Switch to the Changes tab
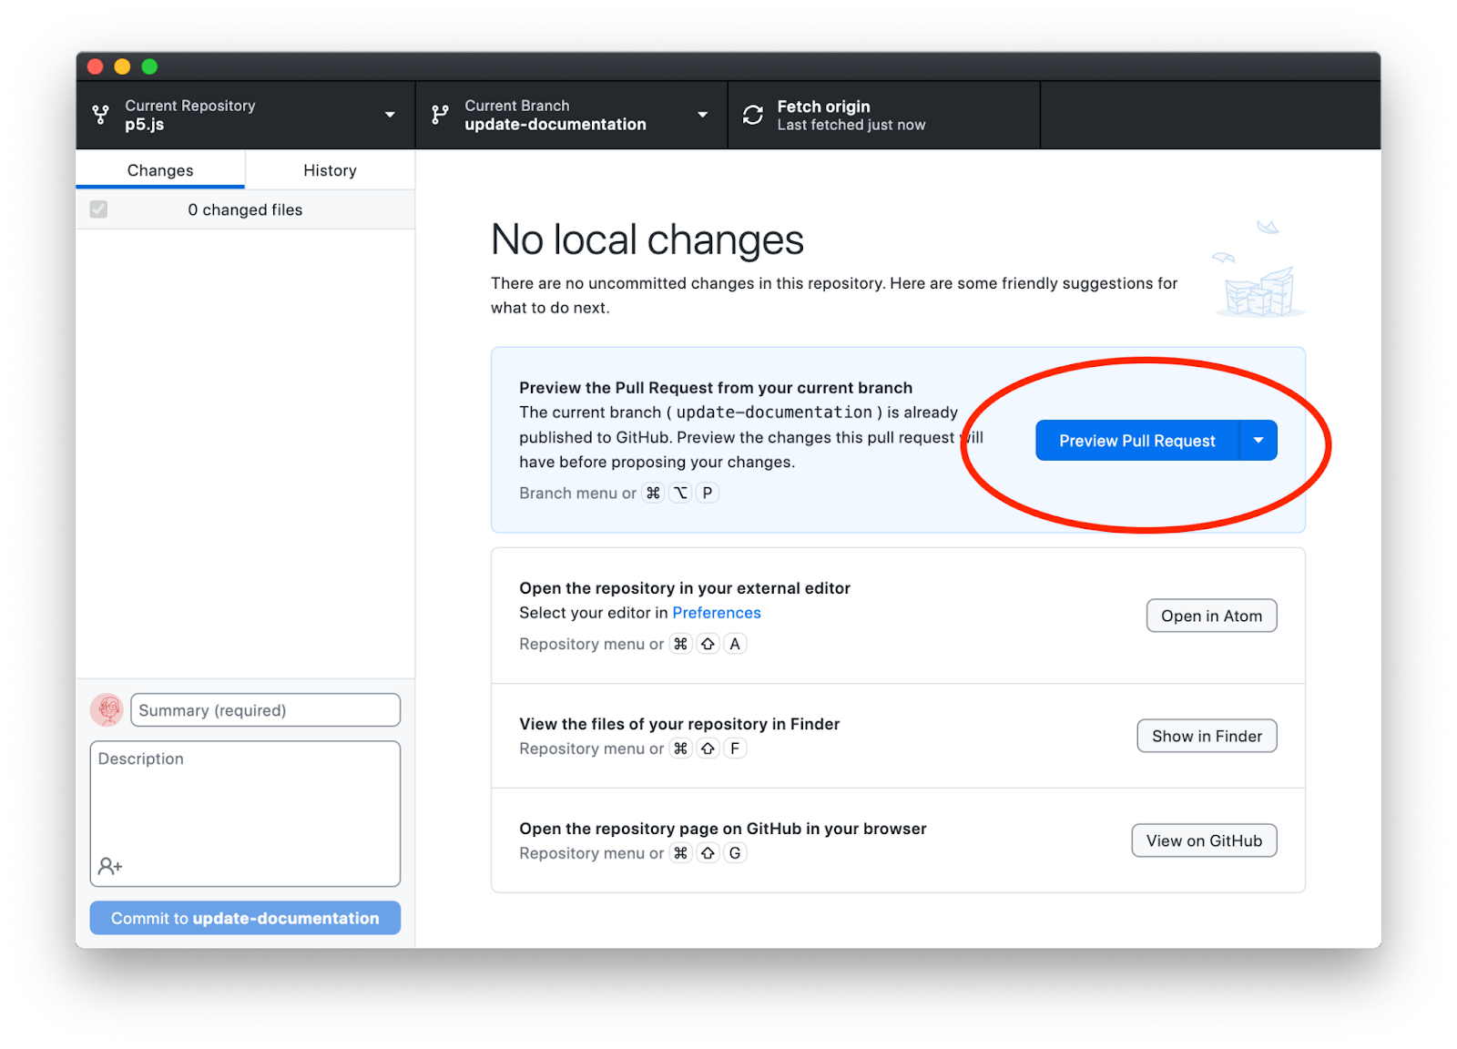Screen dimensions: 1457x1049 [159, 169]
